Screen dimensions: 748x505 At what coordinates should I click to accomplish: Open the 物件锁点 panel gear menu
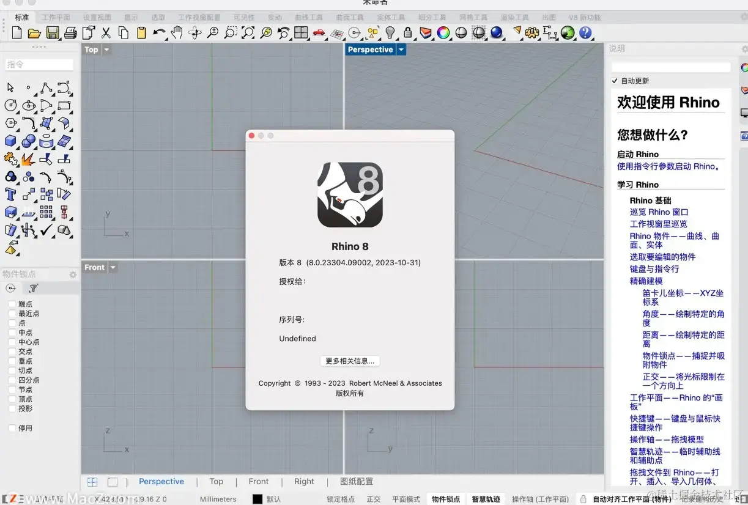coord(73,275)
